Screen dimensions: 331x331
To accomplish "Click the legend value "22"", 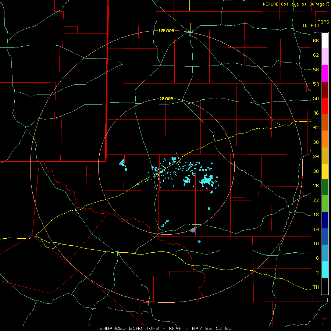I will coord(316,200).
